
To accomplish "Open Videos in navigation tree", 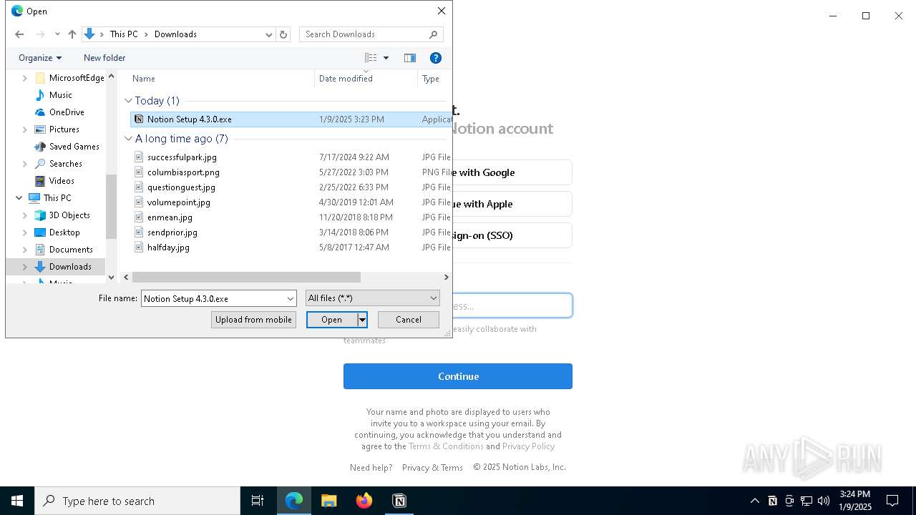I will 62,181.
